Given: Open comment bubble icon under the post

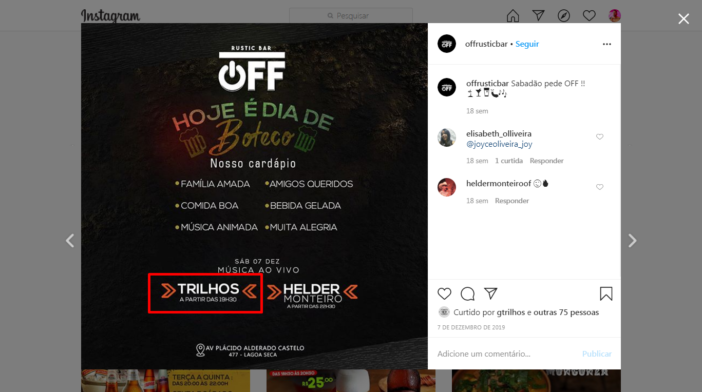Looking at the screenshot, I should tap(467, 293).
